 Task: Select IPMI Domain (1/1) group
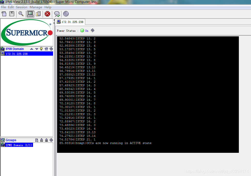click(17, 145)
